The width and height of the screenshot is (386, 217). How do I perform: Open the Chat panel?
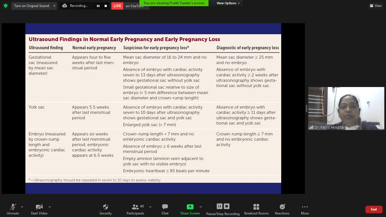pyautogui.click(x=165, y=209)
